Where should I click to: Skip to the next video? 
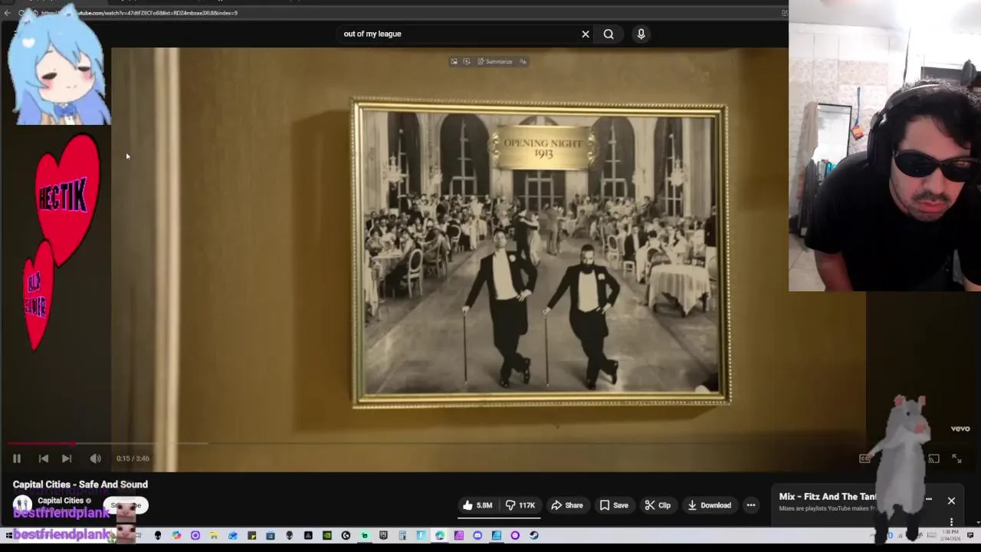click(67, 458)
